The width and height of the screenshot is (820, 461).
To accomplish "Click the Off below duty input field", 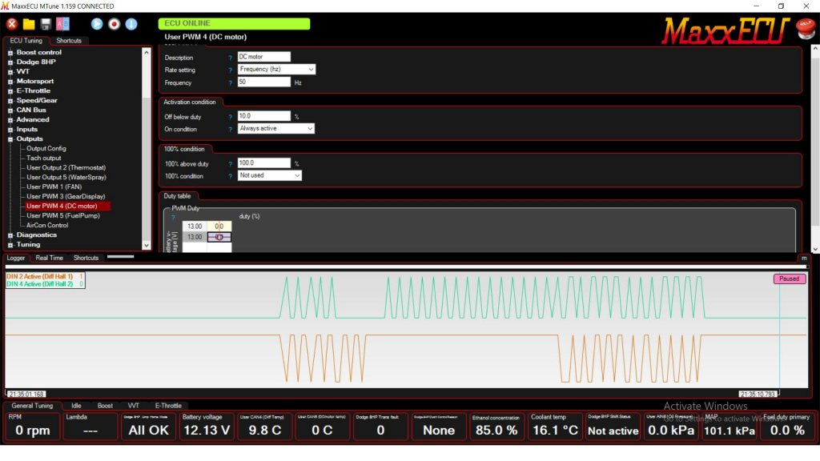I will (x=263, y=116).
